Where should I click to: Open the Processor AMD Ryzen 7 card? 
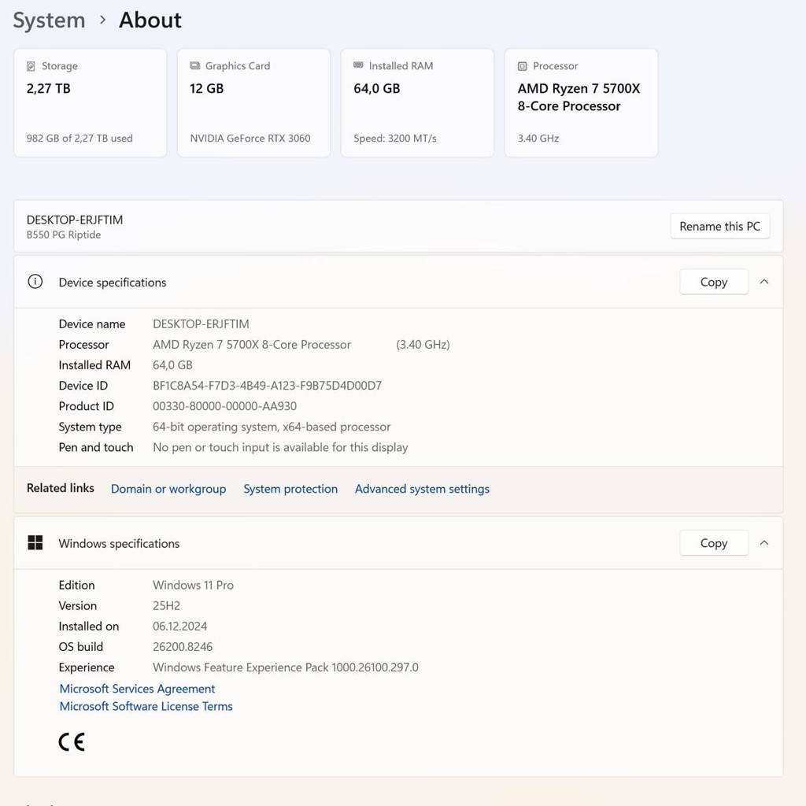tap(581, 103)
